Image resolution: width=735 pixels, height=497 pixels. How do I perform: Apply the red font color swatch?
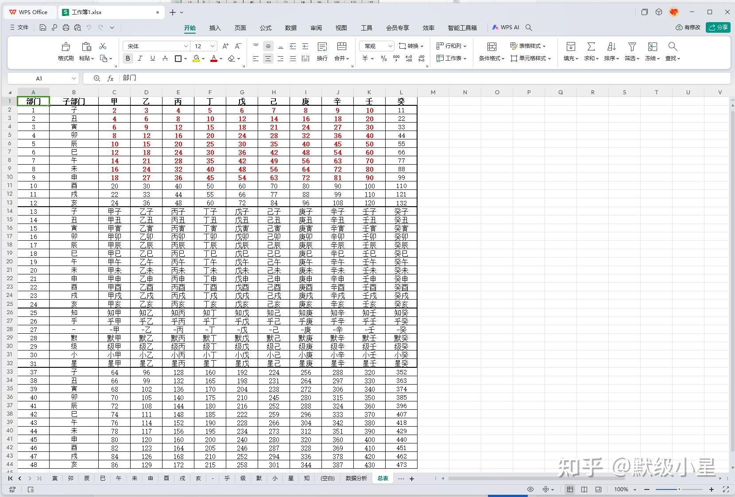tap(214, 58)
